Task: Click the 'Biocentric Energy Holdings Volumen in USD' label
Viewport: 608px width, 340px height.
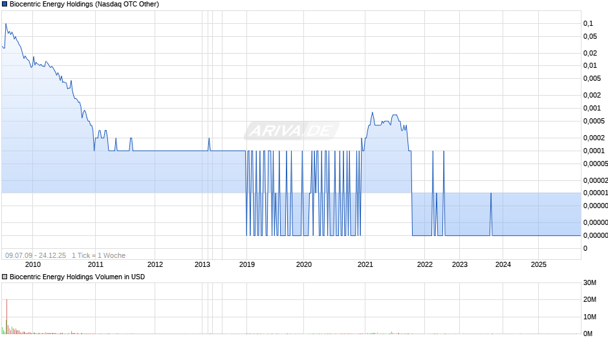Action: click(x=77, y=277)
